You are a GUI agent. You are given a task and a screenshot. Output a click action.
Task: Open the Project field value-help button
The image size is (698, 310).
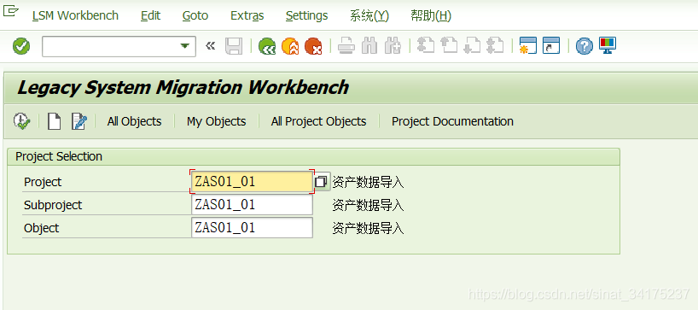pyautogui.click(x=322, y=182)
